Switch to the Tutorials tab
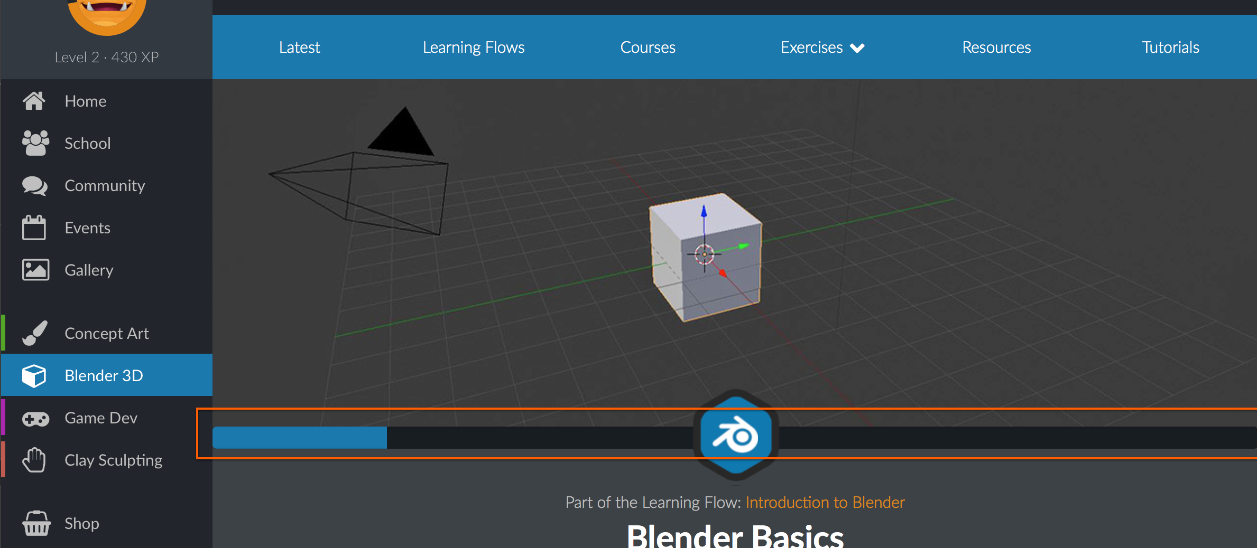The height and width of the screenshot is (548, 1257). (x=1170, y=47)
